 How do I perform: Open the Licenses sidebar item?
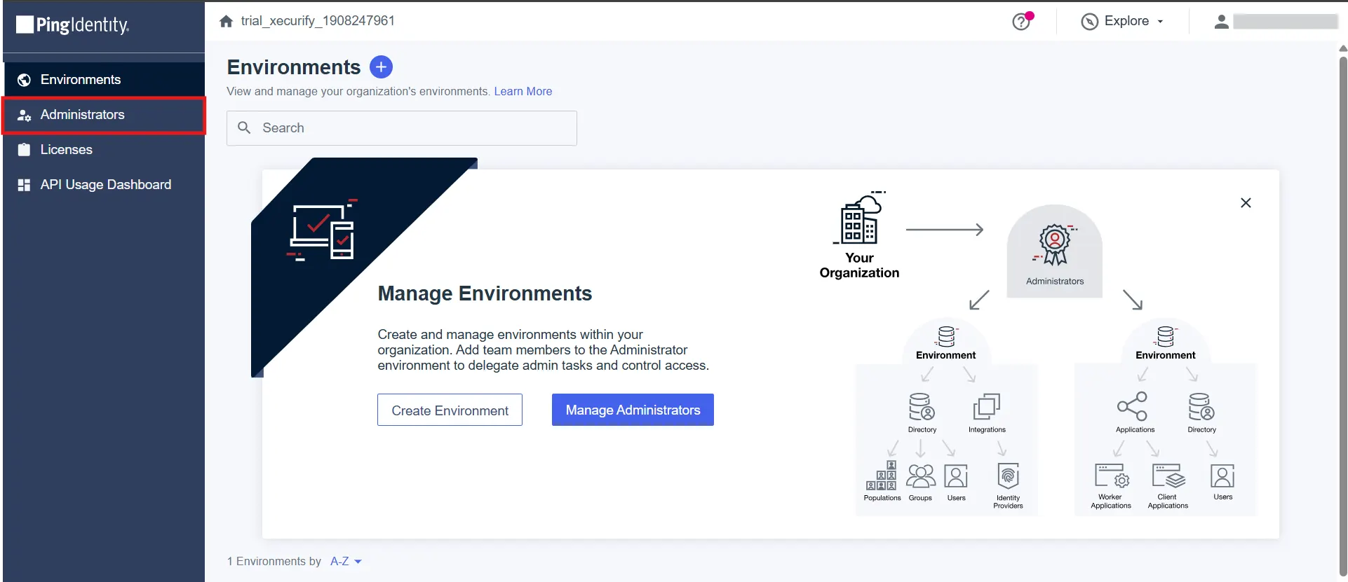(104, 150)
